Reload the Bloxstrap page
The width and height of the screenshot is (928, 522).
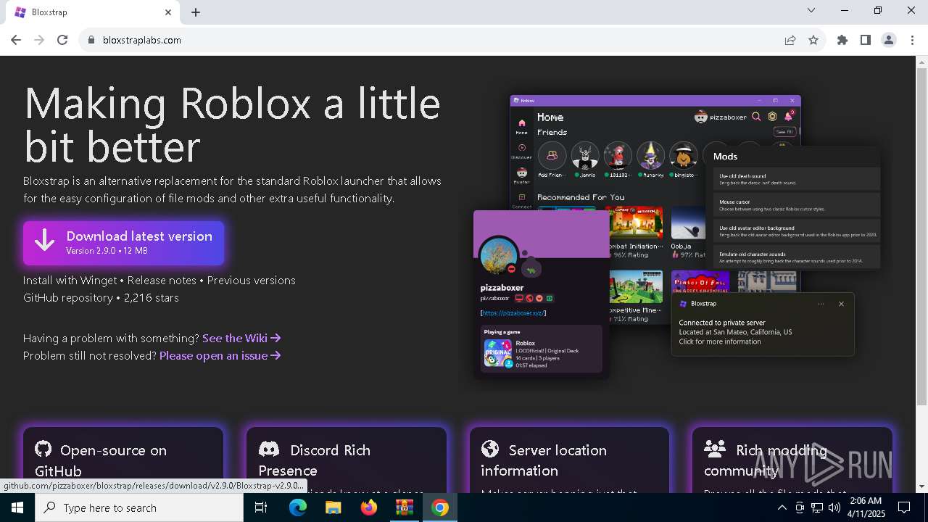(62, 41)
